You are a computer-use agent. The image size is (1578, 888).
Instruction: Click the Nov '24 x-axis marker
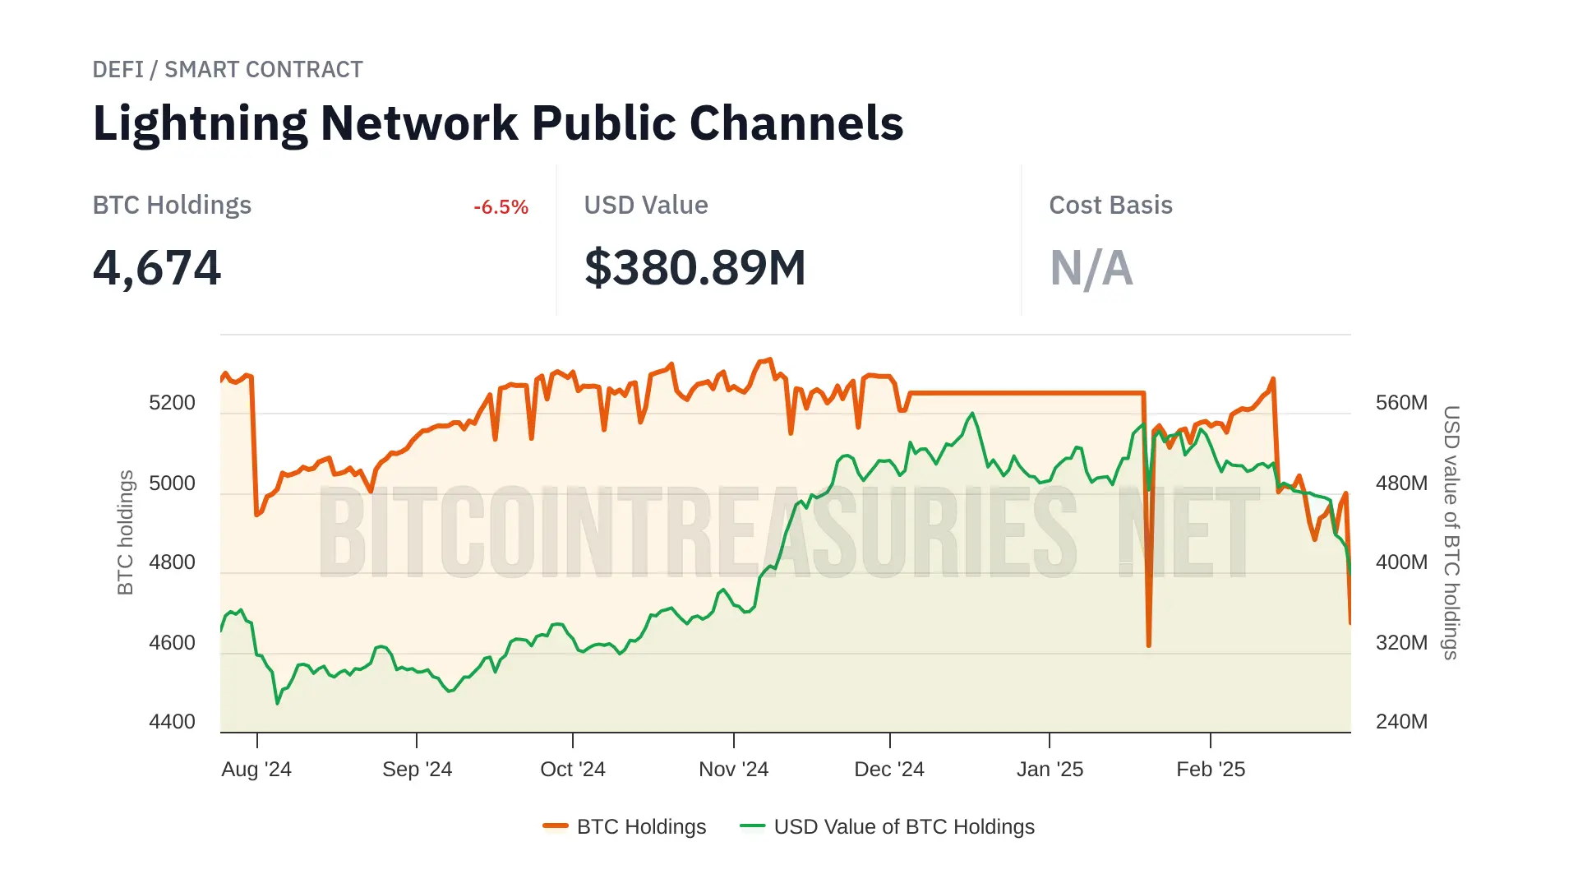tap(733, 770)
